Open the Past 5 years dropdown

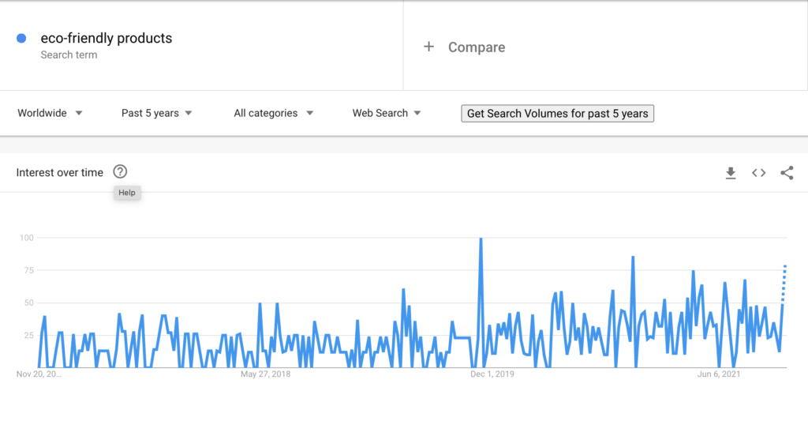click(157, 113)
